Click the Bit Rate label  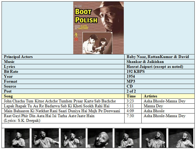11,72
